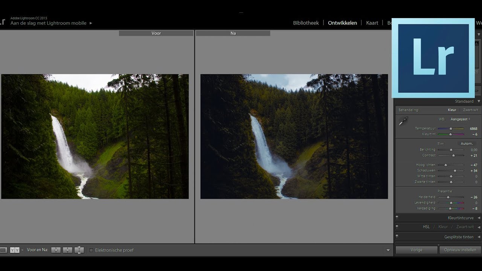Adjust the Schaduwen slider
Screen dimensions: 482x271
point(451,171)
